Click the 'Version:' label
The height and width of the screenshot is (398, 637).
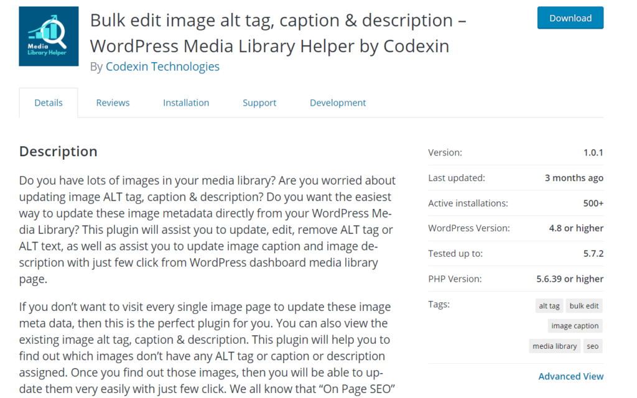click(x=445, y=153)
